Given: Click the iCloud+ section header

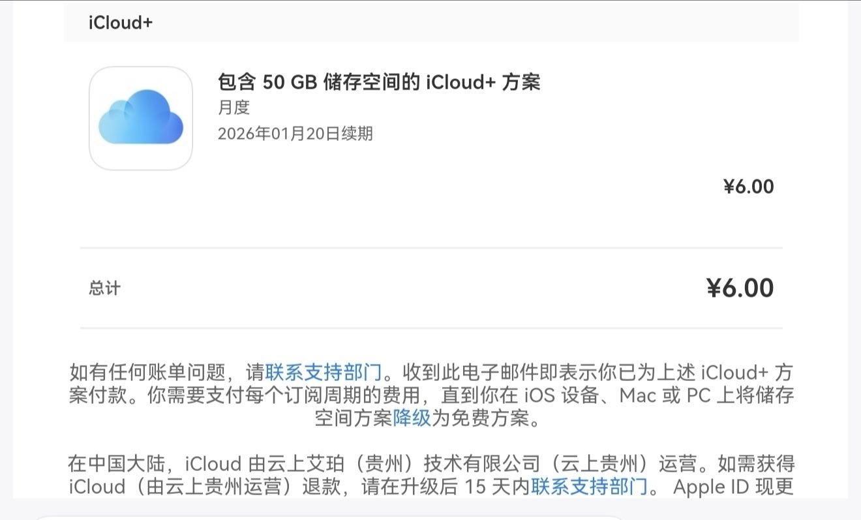Looking at the screenshot, I should (x=121, y=22).
